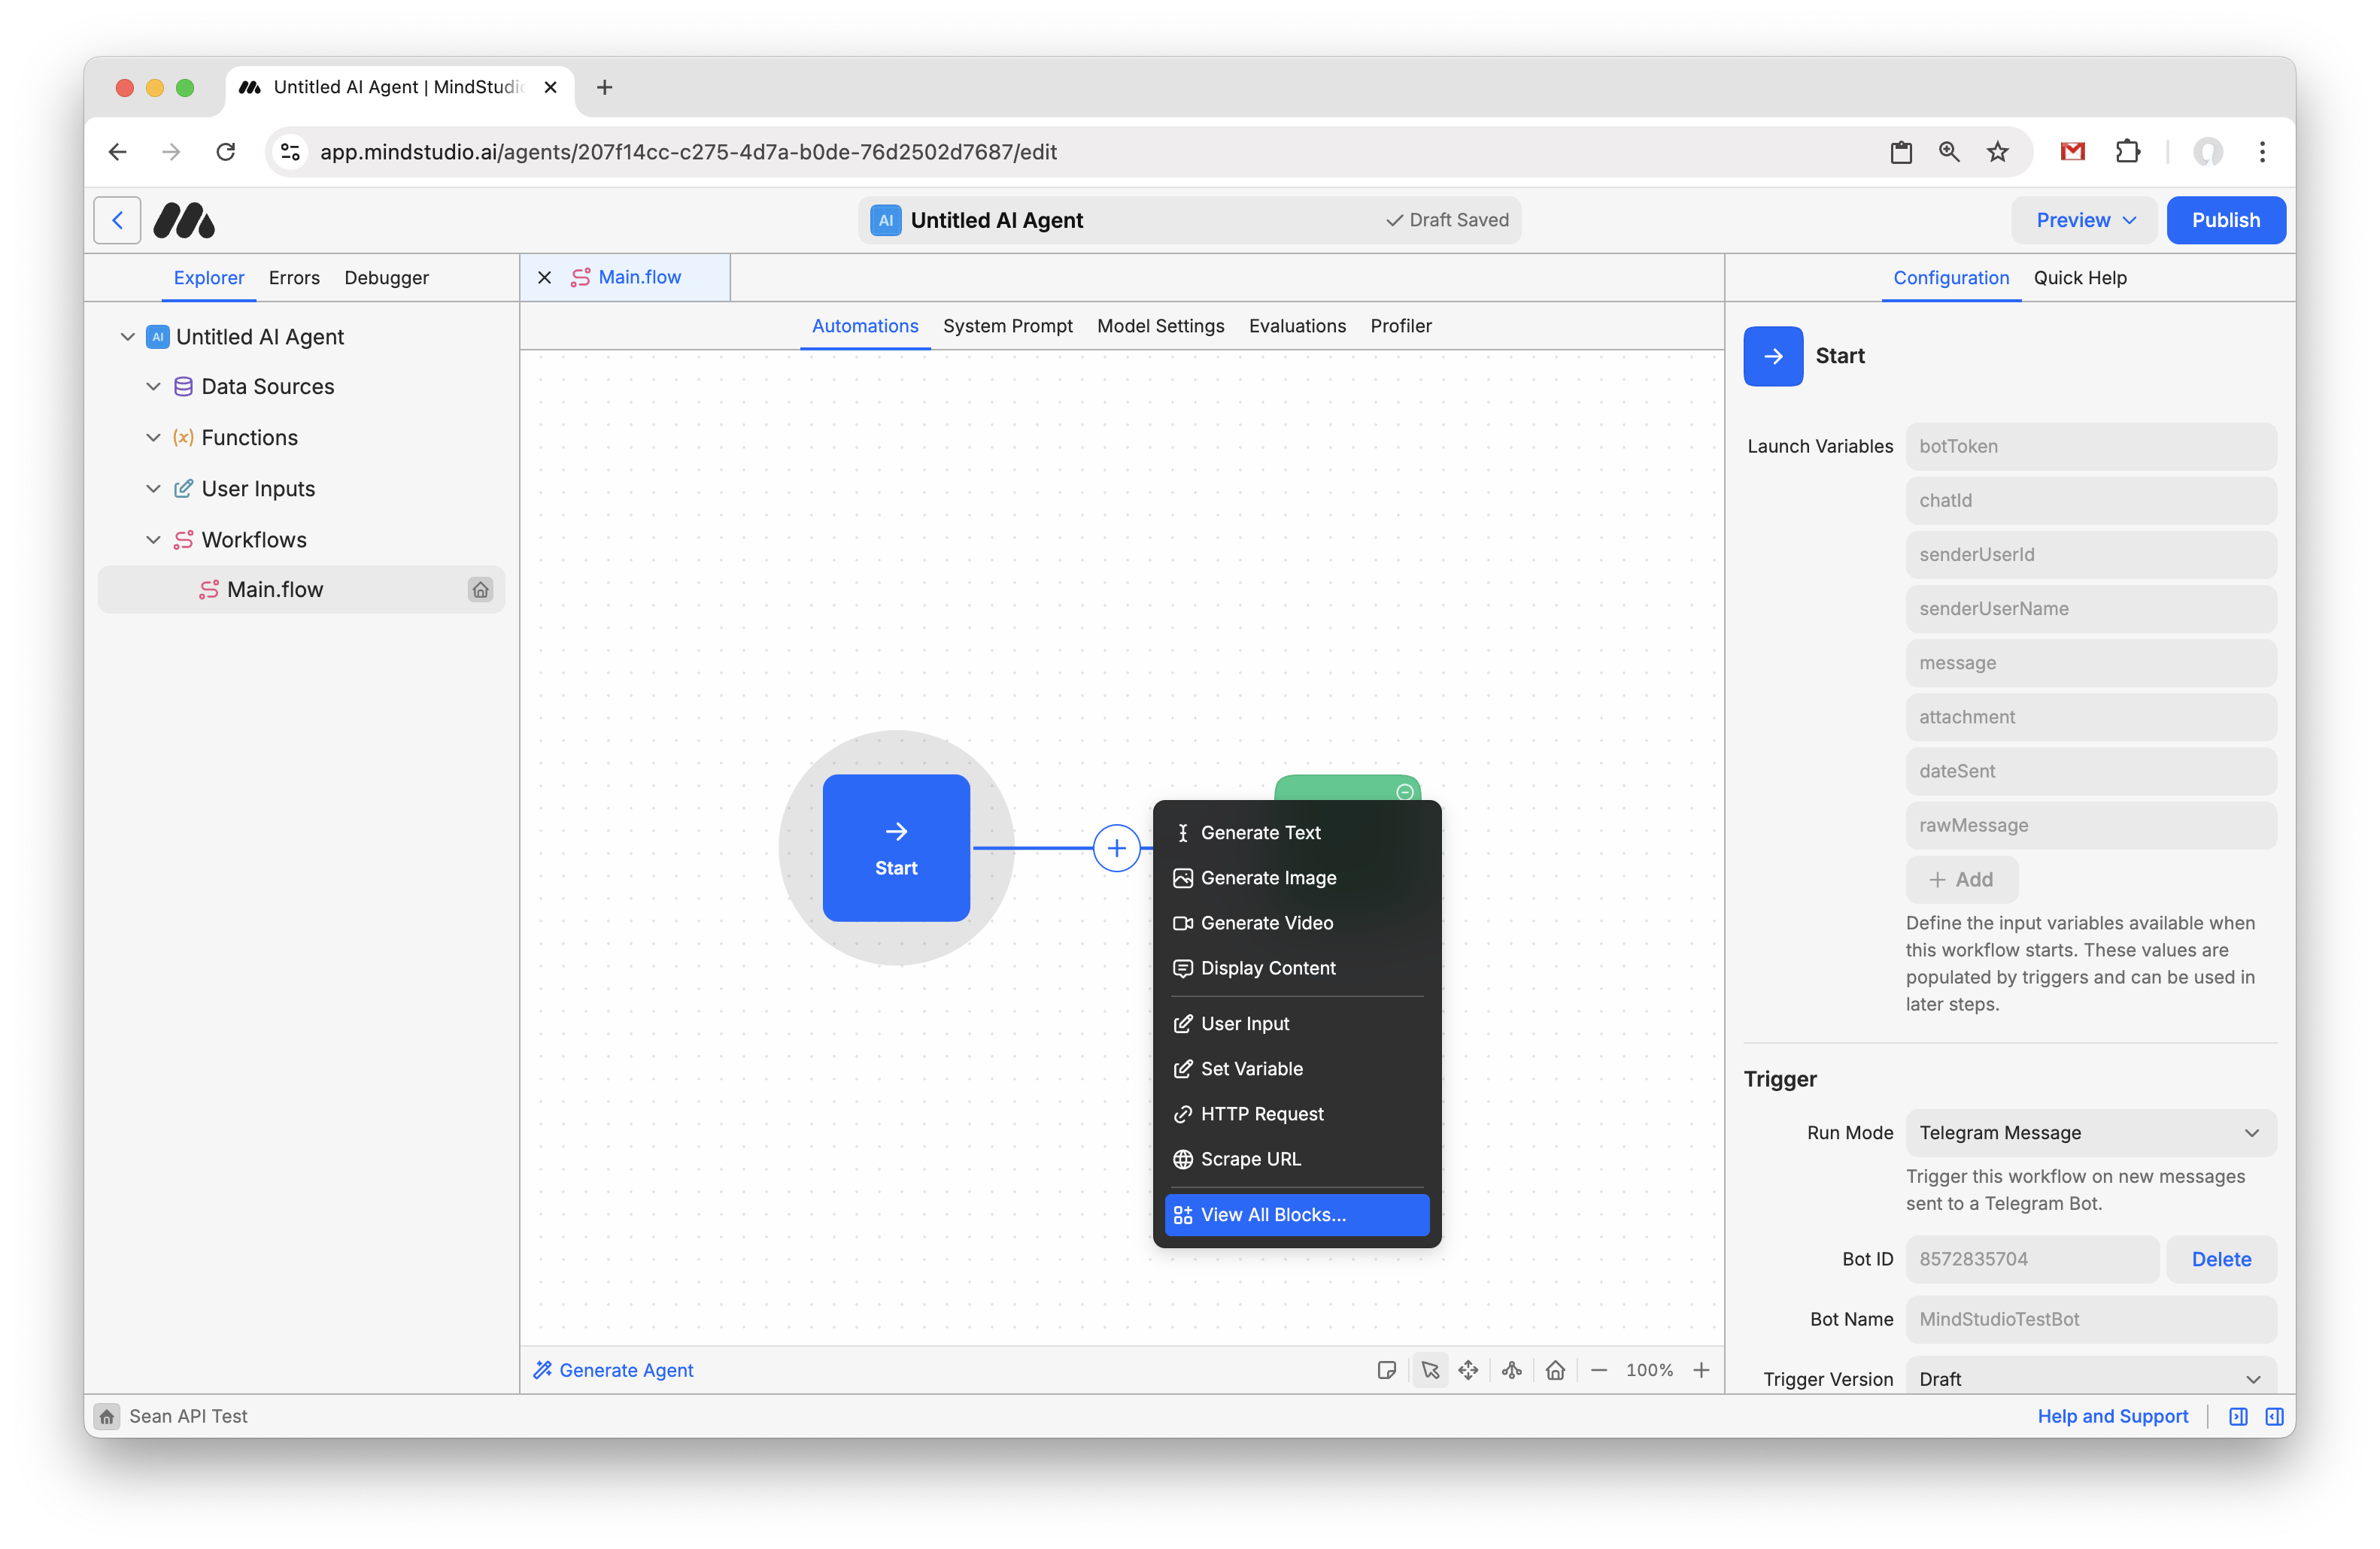Switch to the pan tool on the canvas toolbar
Screen dimensions: 2380x1549
(x=1469, y=1370)
